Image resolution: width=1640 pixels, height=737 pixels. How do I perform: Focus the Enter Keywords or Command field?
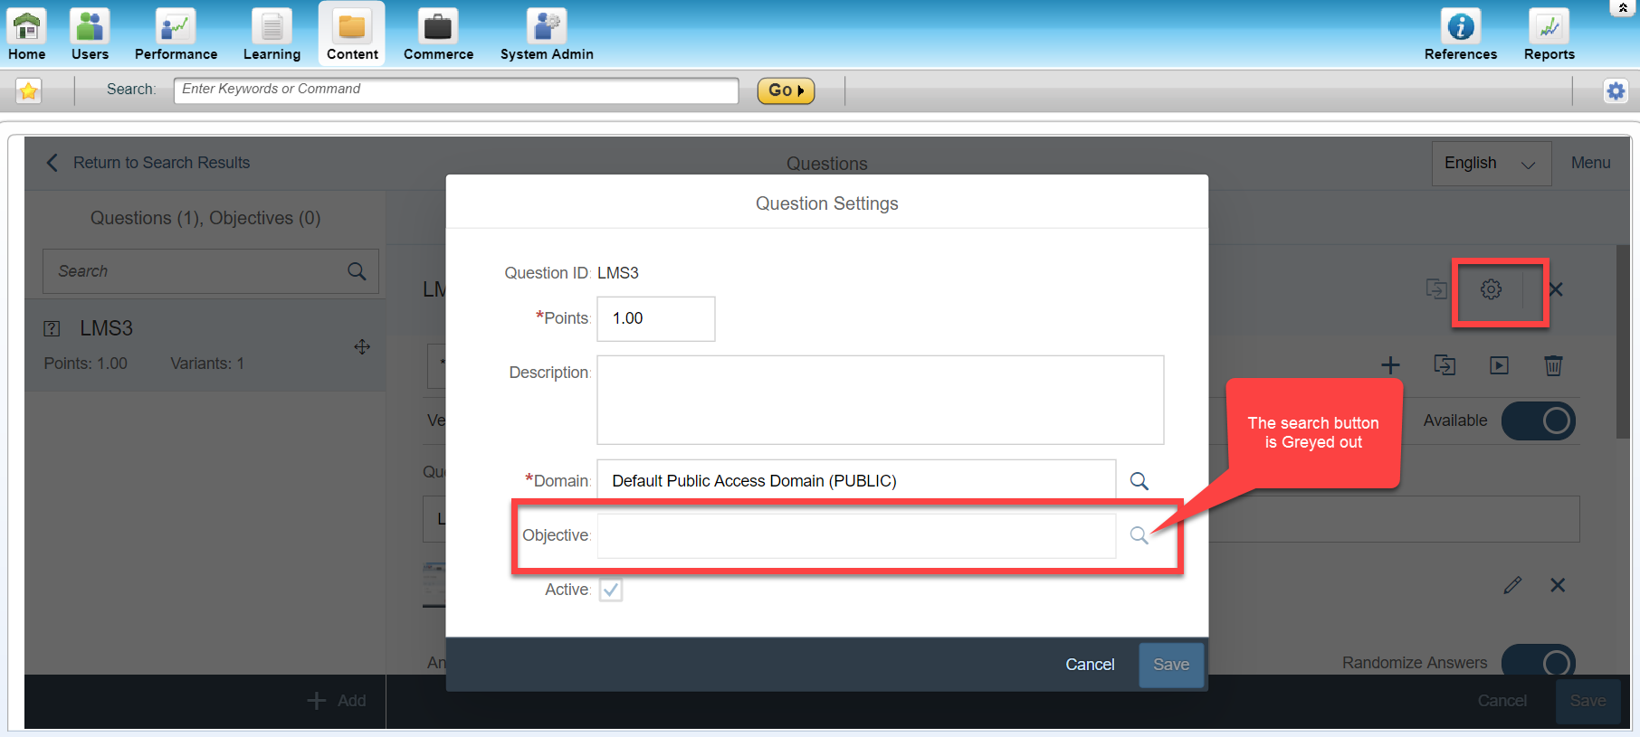coord(456,90)
